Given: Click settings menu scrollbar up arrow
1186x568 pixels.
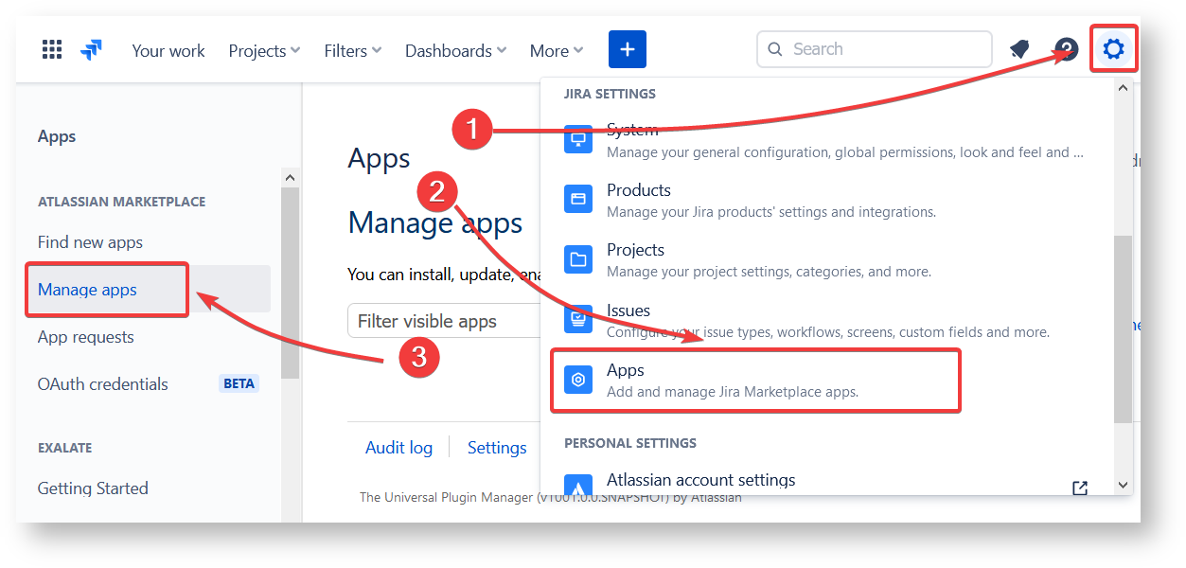Looking at the screenshot, I should [1123, 87].
